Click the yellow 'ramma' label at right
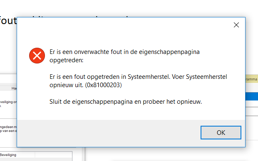The width and height of the screenshot is (258, 161). (x=252, y=79)
